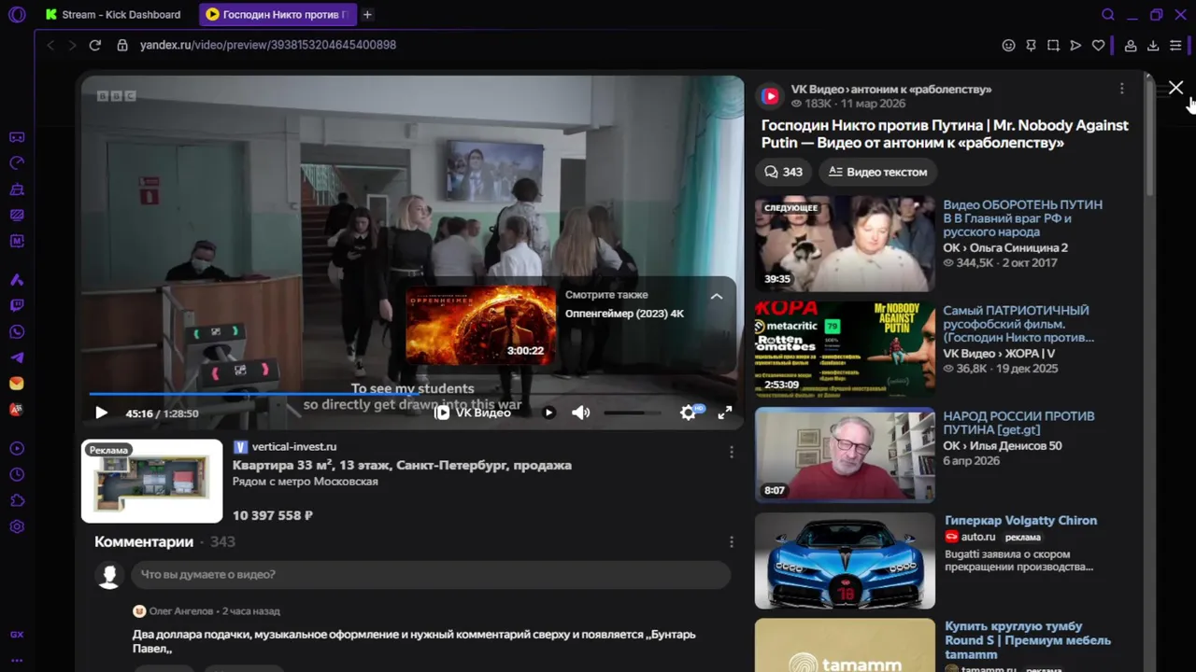Adjust the video volume slider
The height and width of the screenshot is (672, 1196).
(x=631, y=413)
